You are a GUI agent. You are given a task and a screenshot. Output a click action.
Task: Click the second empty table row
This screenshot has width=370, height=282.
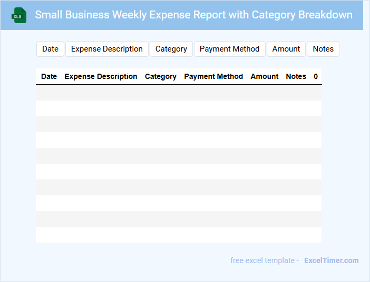179,108
